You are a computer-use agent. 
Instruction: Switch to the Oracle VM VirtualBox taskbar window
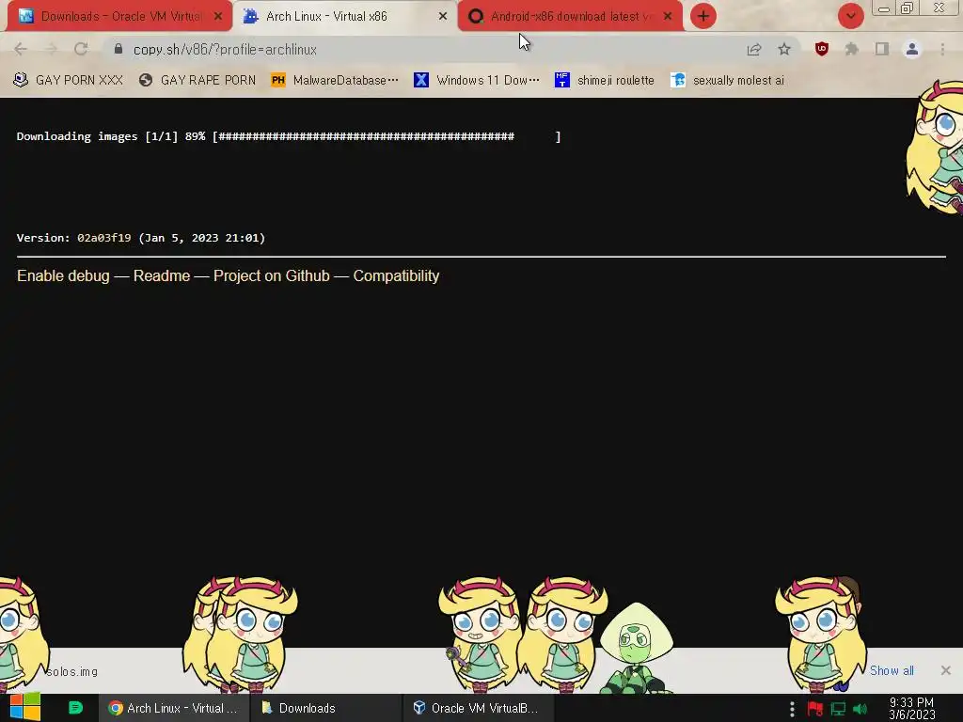pyautogui.click(x=478, y=708)
